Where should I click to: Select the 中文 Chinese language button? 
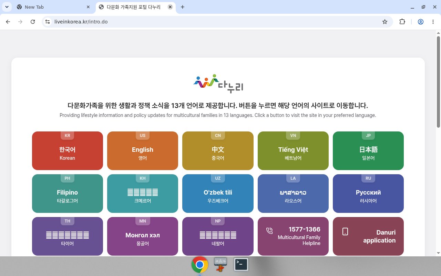pos(218,151)
